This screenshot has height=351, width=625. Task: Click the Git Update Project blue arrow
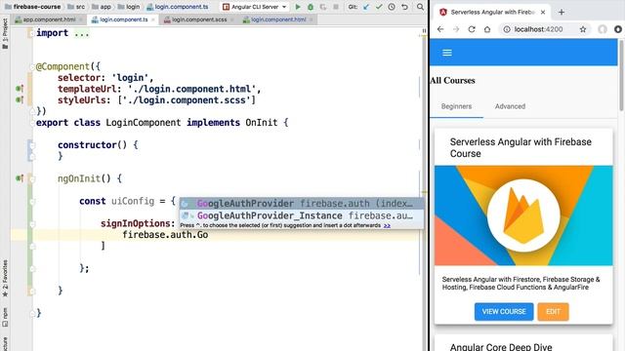coord(366,7)
